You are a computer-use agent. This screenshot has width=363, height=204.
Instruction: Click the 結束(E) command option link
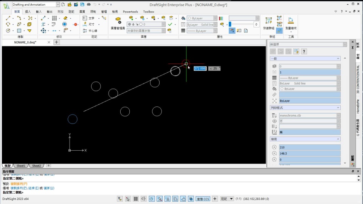tap(34, 188)
